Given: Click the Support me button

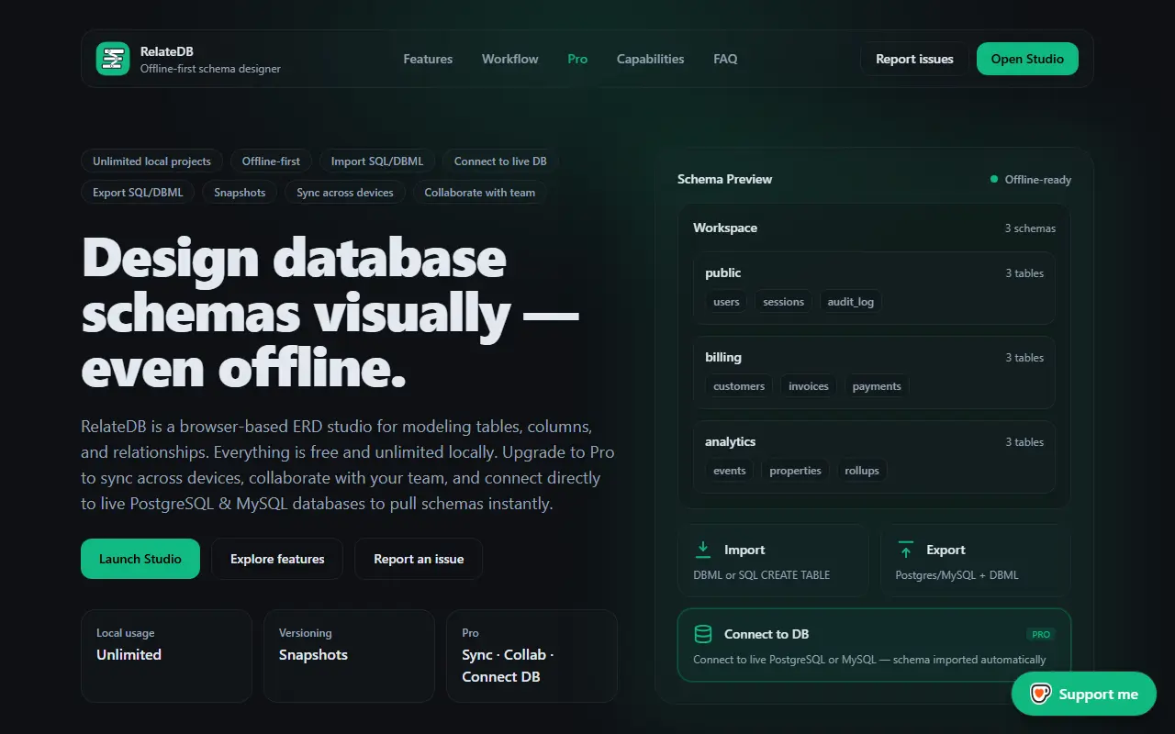Looking at the screenshot, I should (1084, 694).
